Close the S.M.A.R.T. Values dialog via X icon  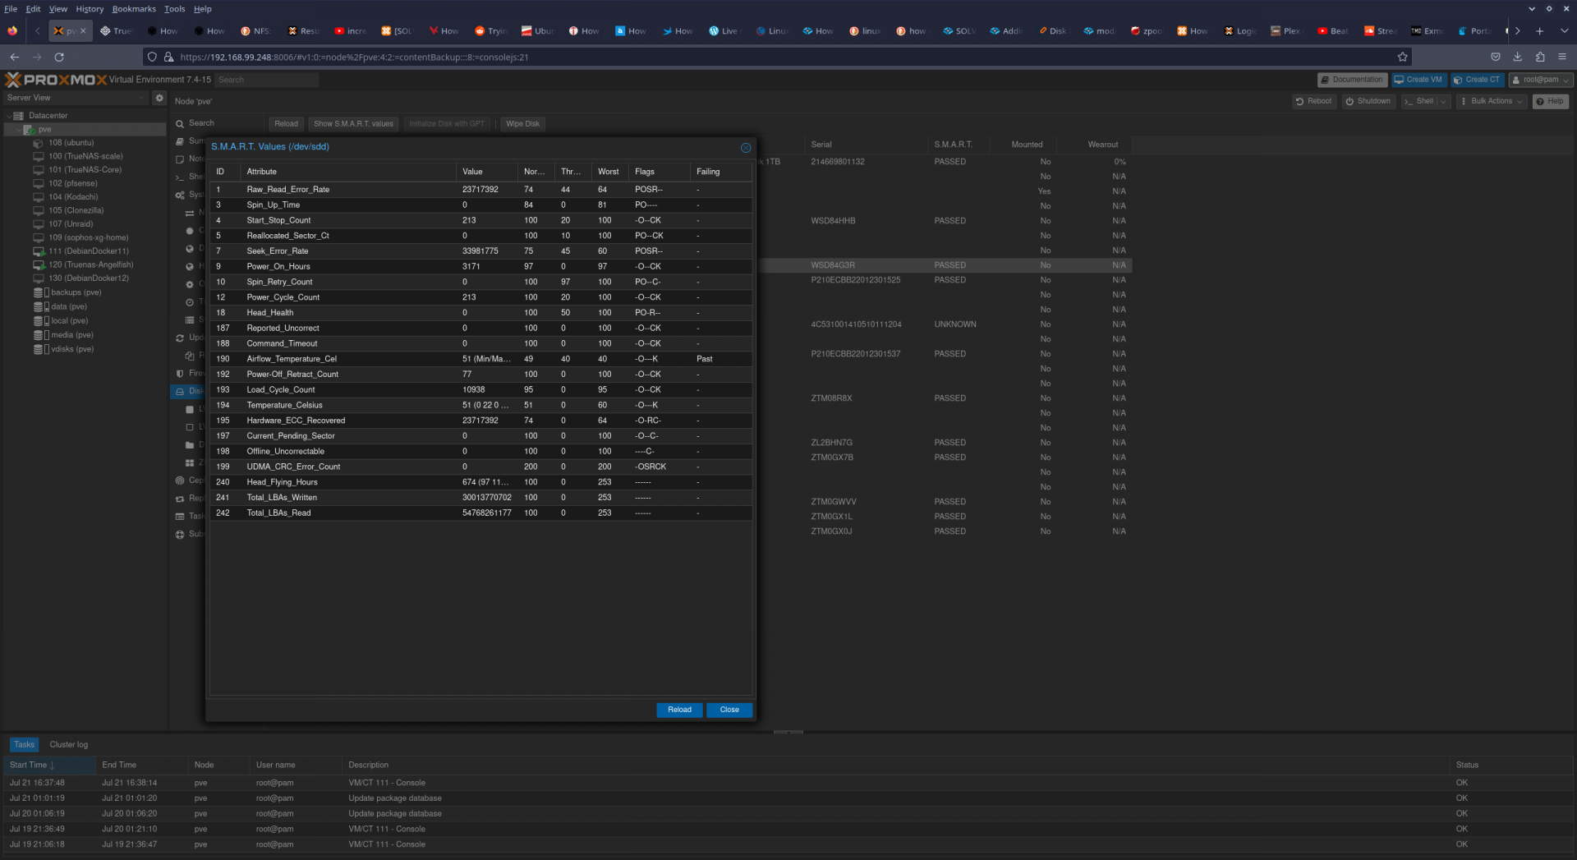pos(746,148)
